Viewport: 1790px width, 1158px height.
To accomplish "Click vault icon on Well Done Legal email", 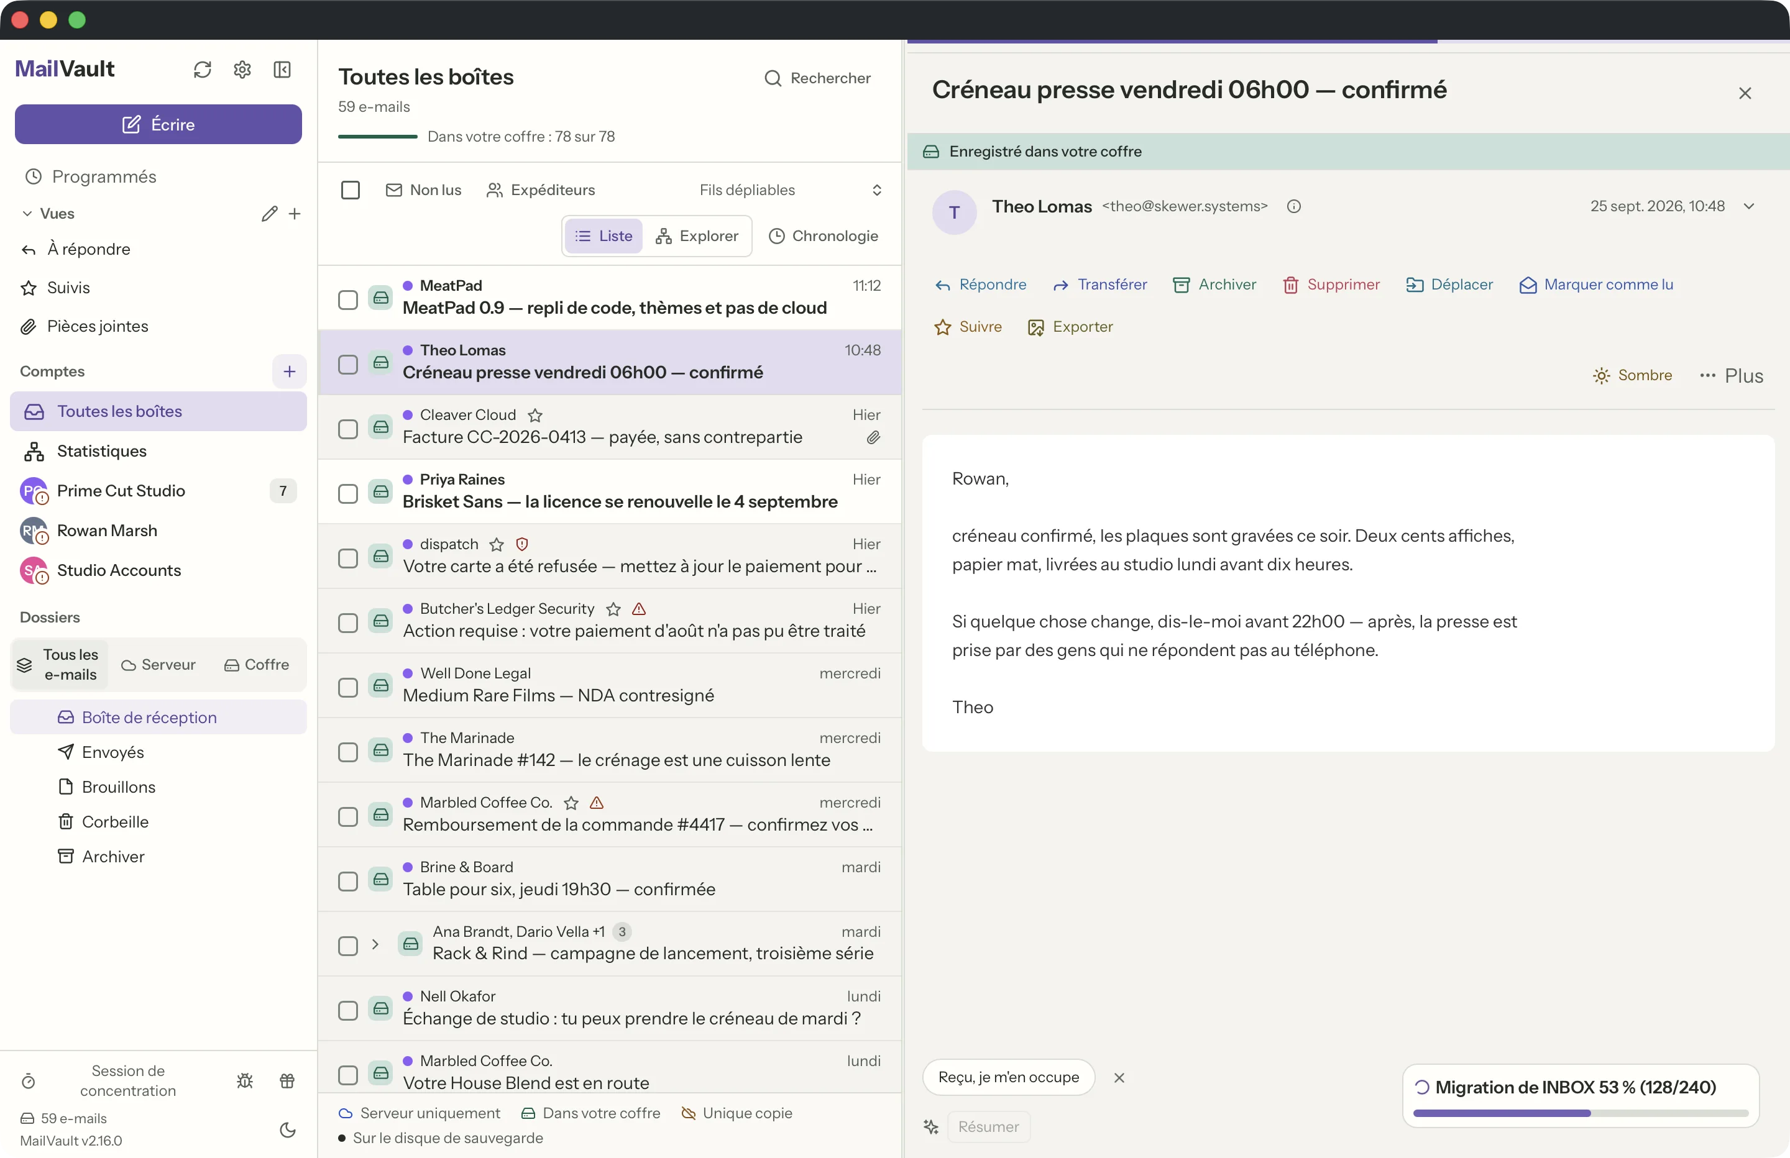I will coord(382,686).
